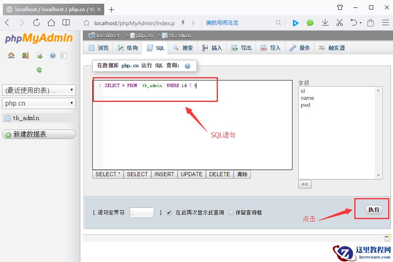Click php.cn breadcrumb link
Screen dimensions: 393x262
point(144,35)
